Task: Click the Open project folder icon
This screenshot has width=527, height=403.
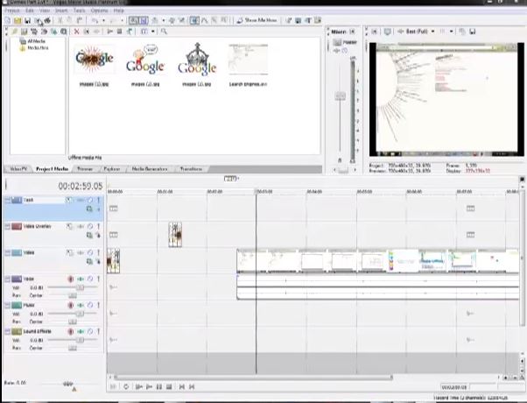Action: [18, 20]
